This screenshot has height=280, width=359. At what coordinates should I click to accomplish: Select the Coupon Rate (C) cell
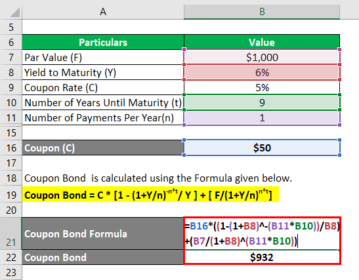coord(103,87)
